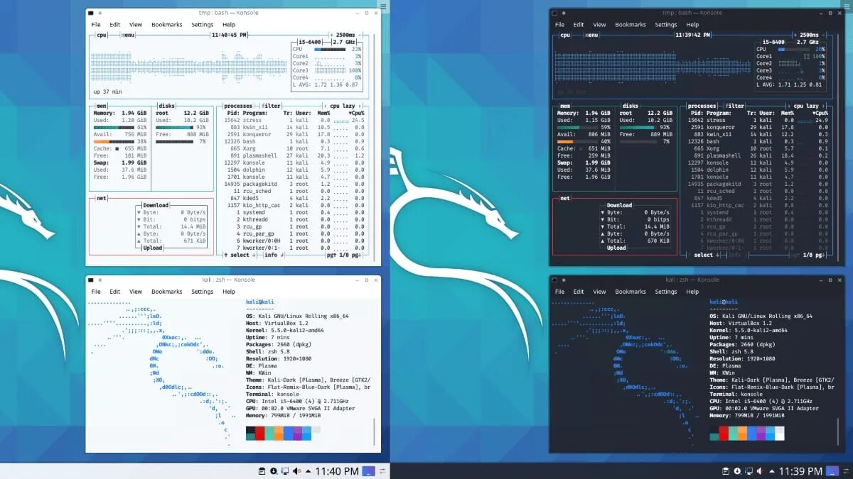Click minus beside 2500ms in light bpytop

(x=360, y=35)
